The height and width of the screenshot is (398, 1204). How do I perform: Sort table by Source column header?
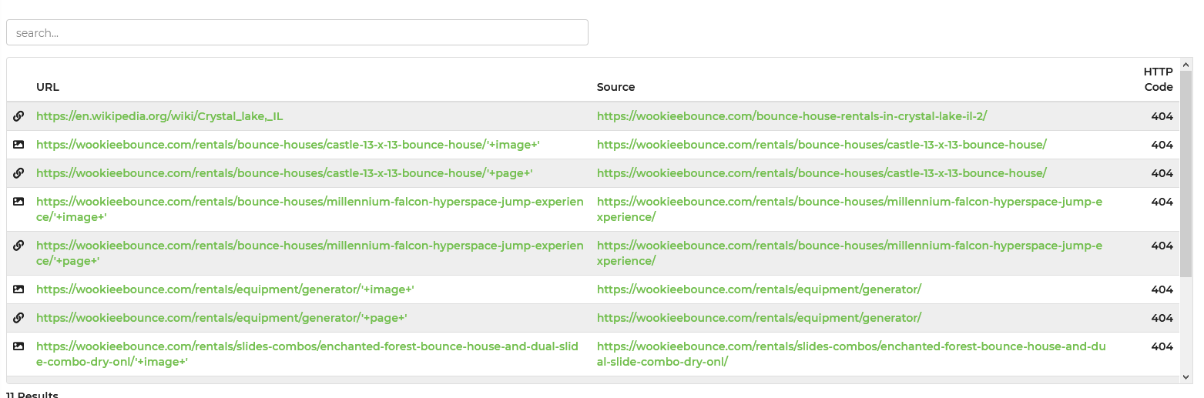(615, 87)
